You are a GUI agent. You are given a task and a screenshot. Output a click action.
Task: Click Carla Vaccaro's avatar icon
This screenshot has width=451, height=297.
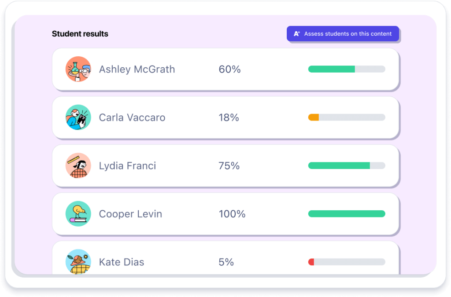point(78,117)
